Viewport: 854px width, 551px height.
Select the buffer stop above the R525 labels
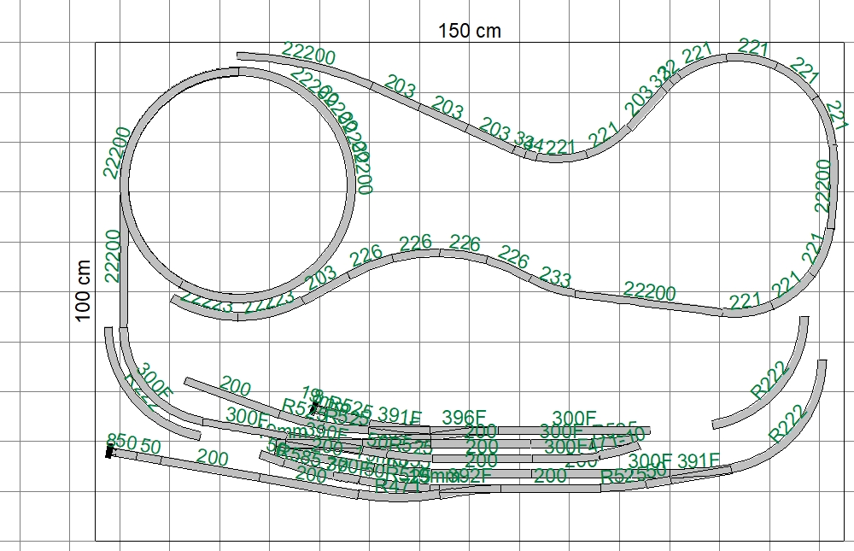315,407
